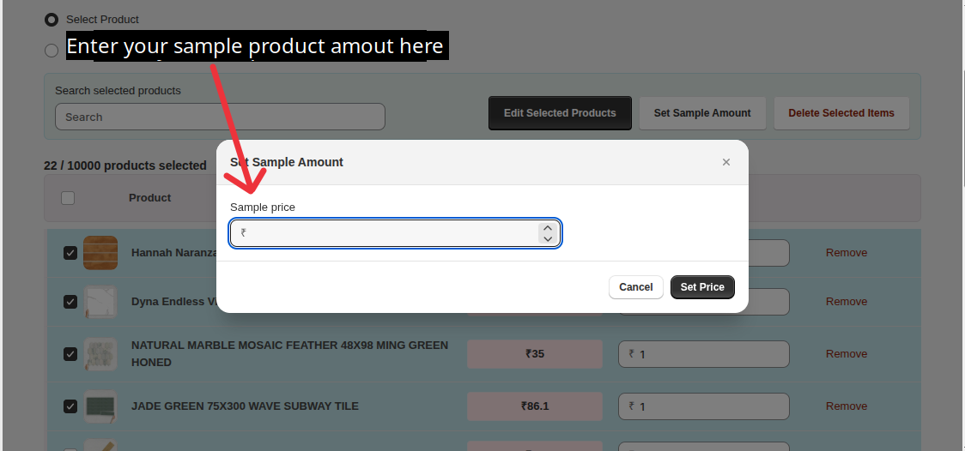The height and width of the screenshot is (451, 965).
Task: Select the second radio option below Select Product
Action: [x=52, y=51]
